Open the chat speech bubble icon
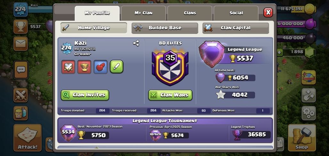 coord(21,70)
